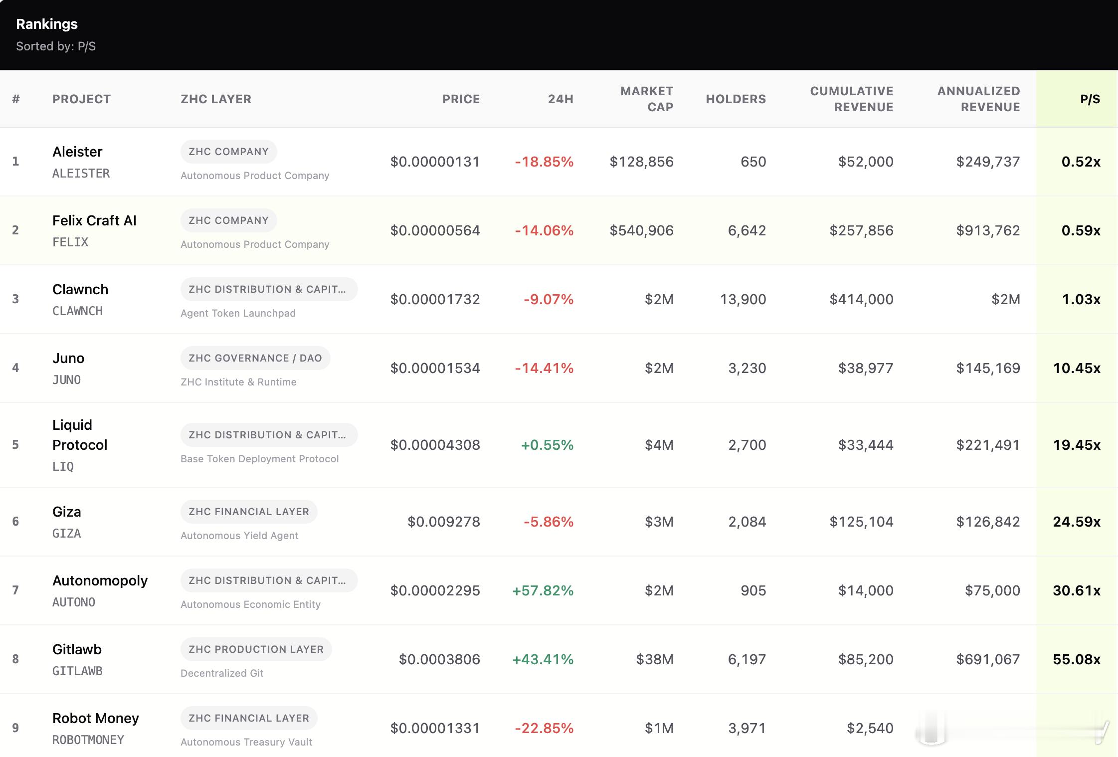This screenshot has height=757, width=1118.
Task: Click the ZHC DISTRIBUTION tag in Clawnch row
Action: click(269, 289)
